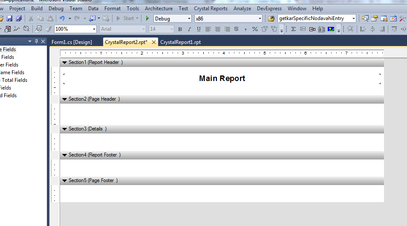Image resolution: width=407 pixels, height=226 pixels.
Task: Click the Insert Group icon
Action: [303, 29]
